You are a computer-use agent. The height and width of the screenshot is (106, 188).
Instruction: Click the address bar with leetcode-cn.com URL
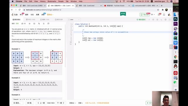pyautogui.click(x=90, y=10)
